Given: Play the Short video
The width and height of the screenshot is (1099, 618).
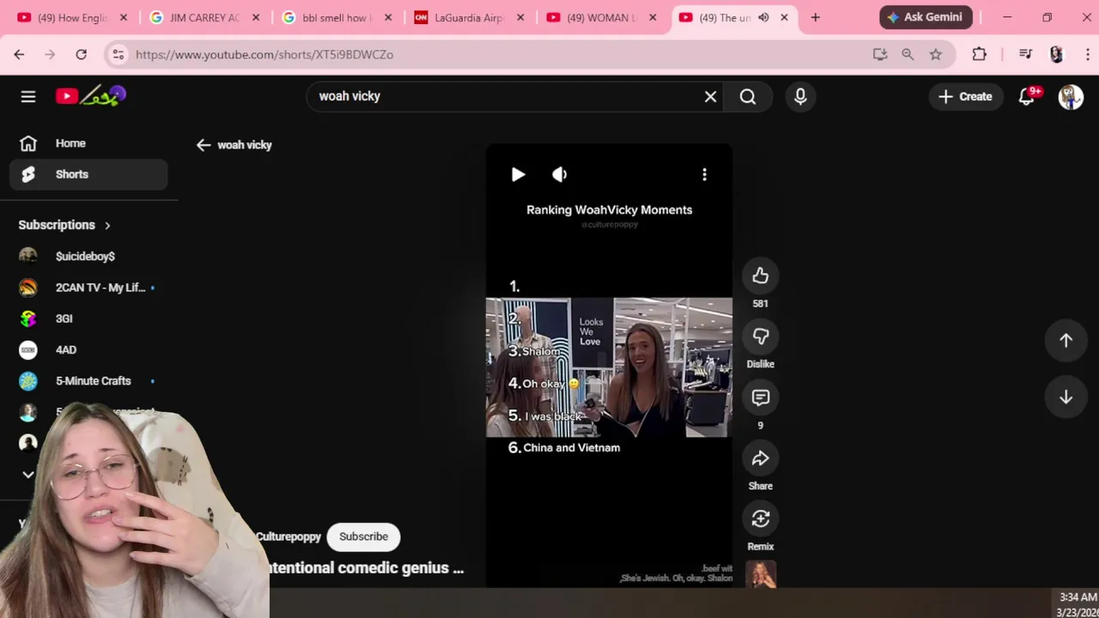Looking at the screenshot, I should 518,174.
